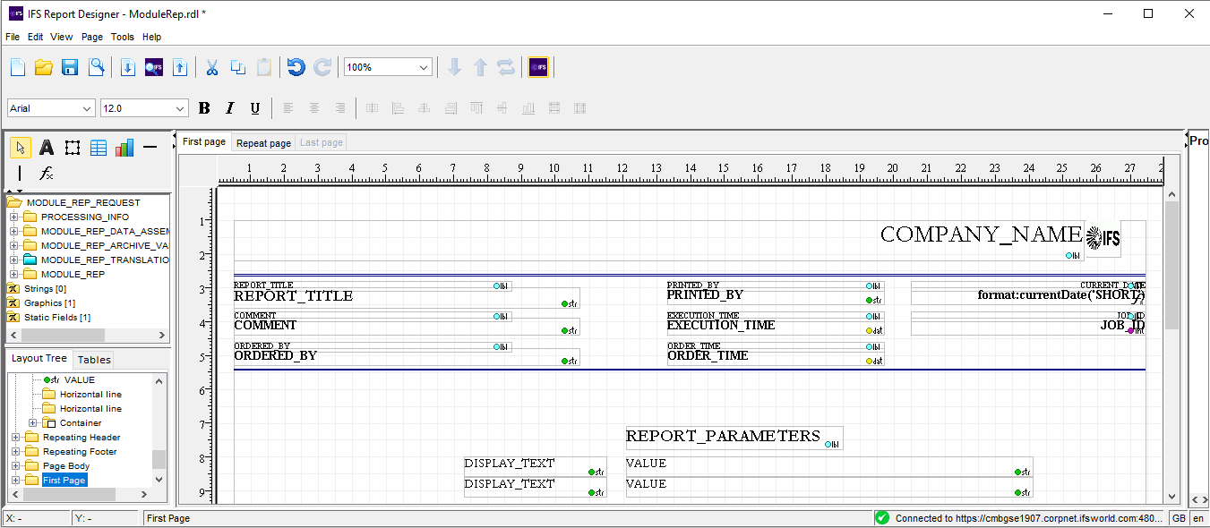Select the Table tool icon

(x=99, y=148)
